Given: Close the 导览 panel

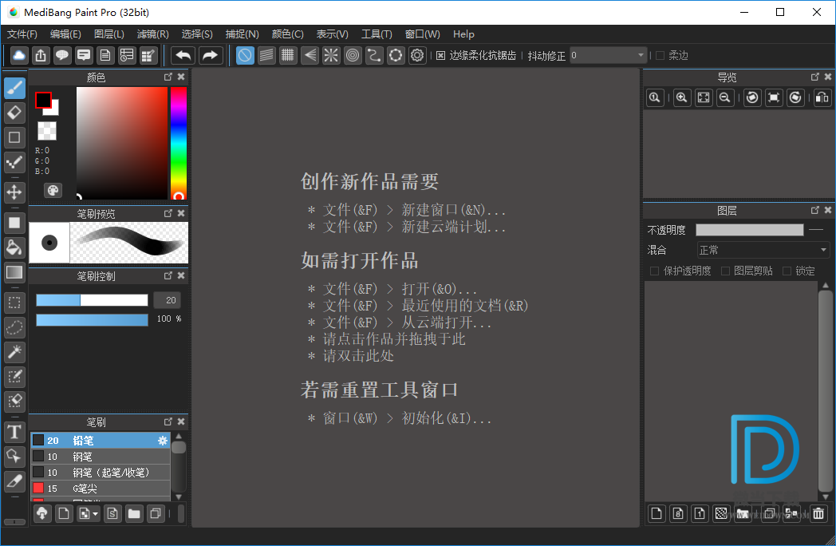Looking at the screenshot, I should [828, 77].
